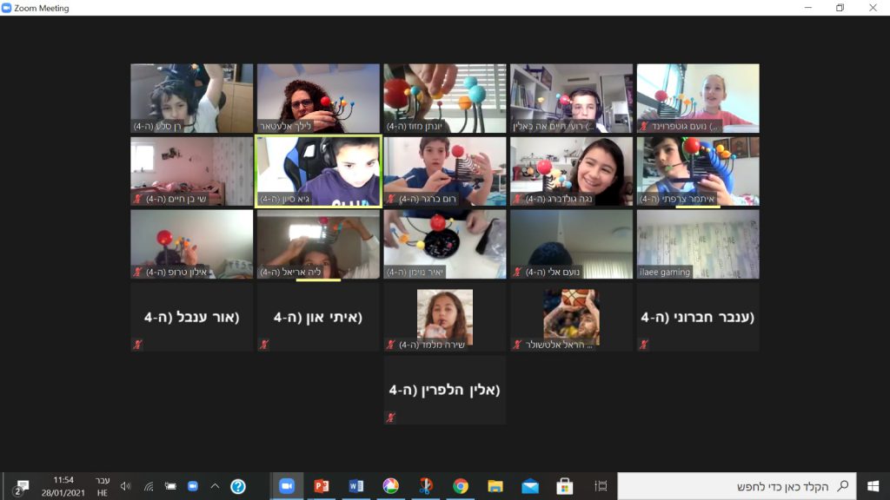Open File Explorer from the taskbar
Screen dimensions: 890x500
tap(495, 486)
